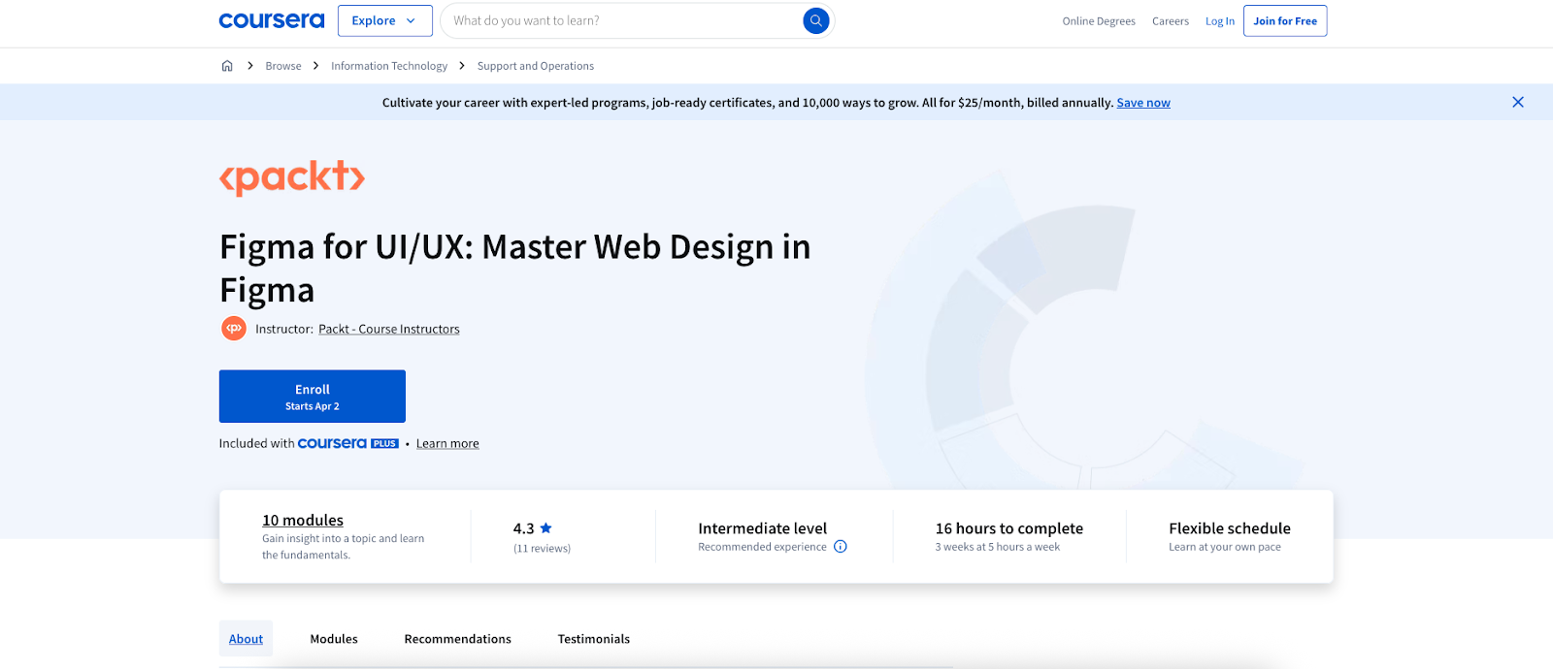Open the Information Technology breadcrumb
This screenshot has width=1553, height=669.
pos(389,66)
